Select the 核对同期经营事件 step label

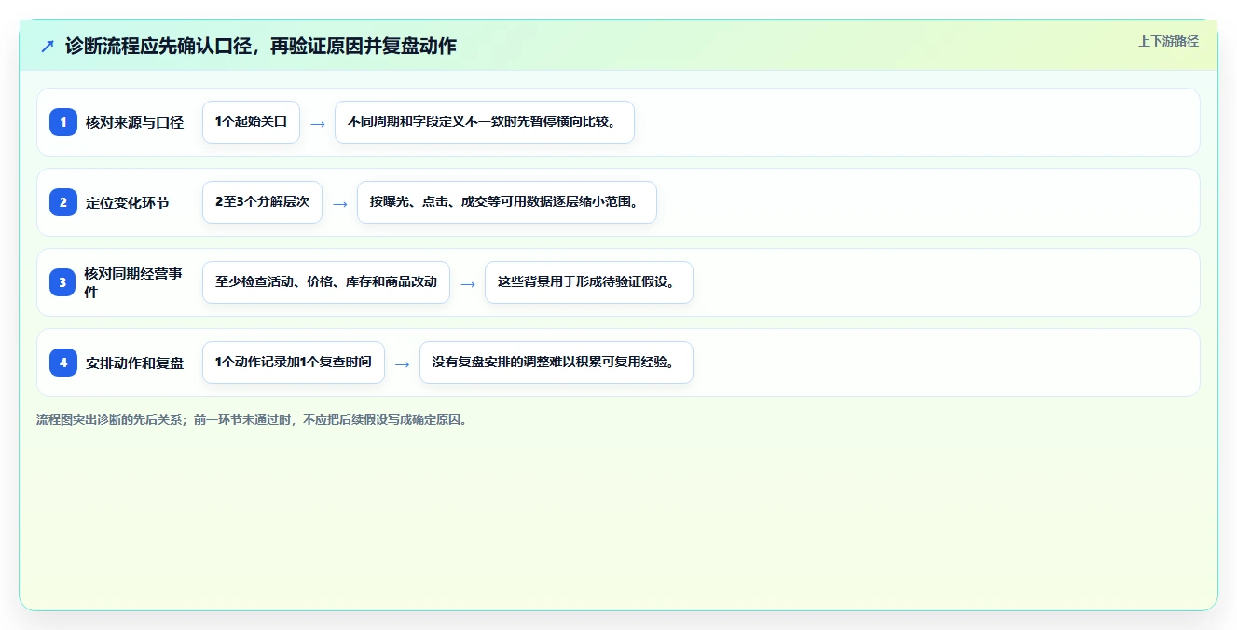point(133,282)
